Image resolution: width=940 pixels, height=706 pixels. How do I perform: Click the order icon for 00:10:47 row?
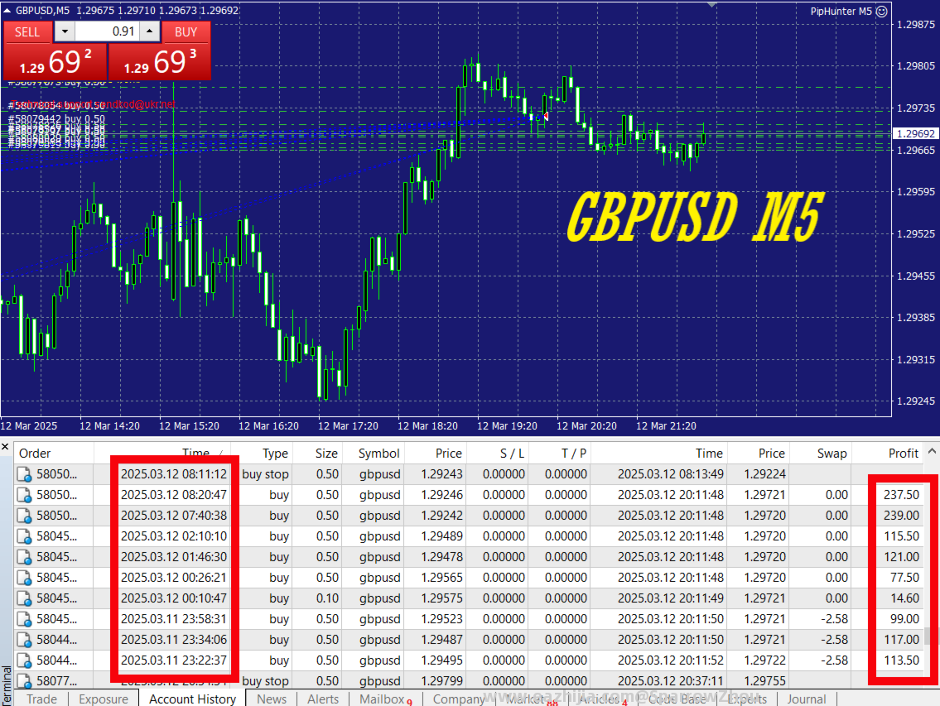(x=24, y=598)
